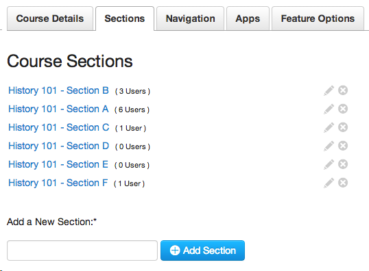Screen dimensions: 369x271
Task: Remove Section A with its X icon
Action: point(343,109)
